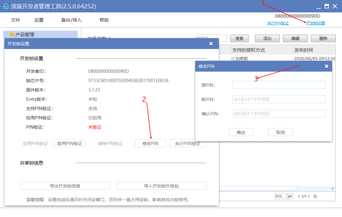Image resolution: width=342 pixels, height=217 pixels.
Task: Focus the 确认PIN input field
Action: (x=279, y=113)
